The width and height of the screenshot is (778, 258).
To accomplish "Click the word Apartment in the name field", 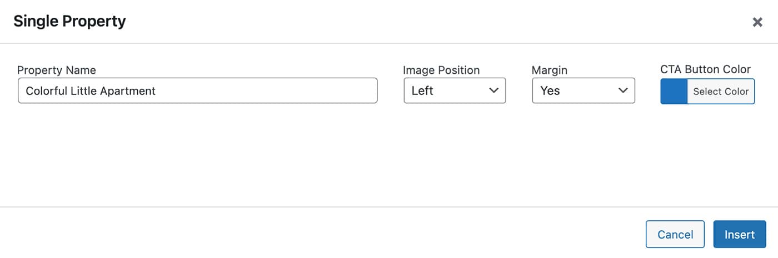I will (x=130, y=91).
